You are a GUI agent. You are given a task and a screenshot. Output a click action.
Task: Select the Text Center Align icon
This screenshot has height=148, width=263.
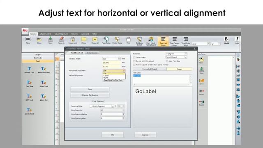click(174, 41)
